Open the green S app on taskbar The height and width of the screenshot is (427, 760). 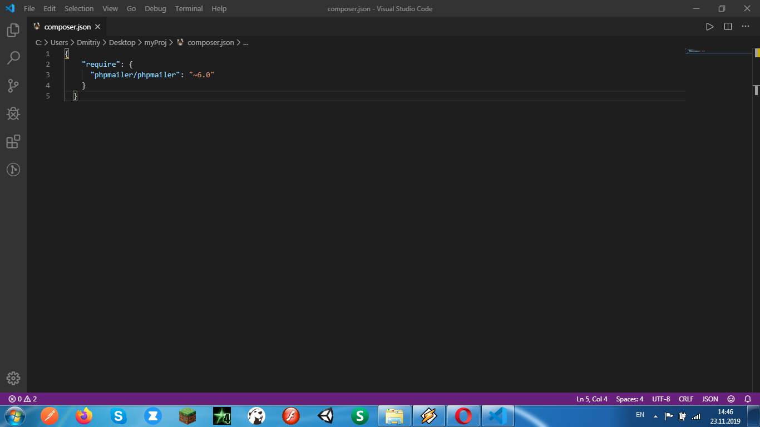point(359,415)
